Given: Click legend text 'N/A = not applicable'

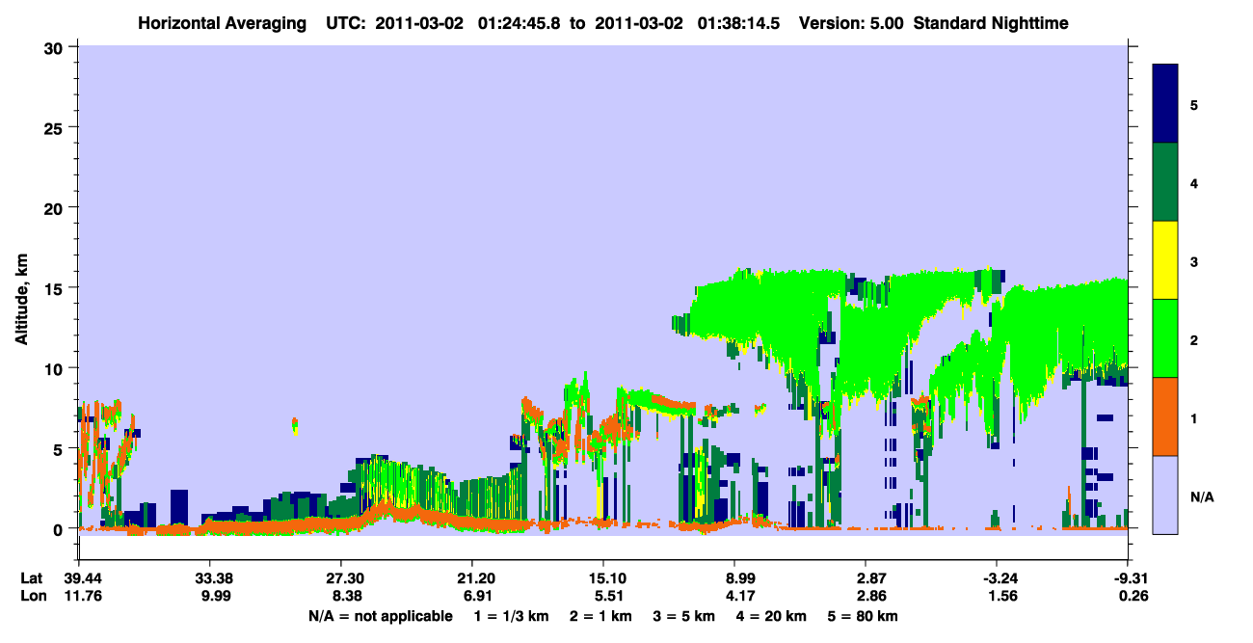Looking at the screenshot, I should tap(380, 616).
